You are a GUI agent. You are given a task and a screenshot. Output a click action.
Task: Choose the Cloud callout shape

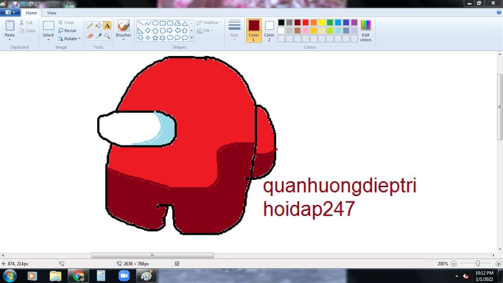click(185, 38)
